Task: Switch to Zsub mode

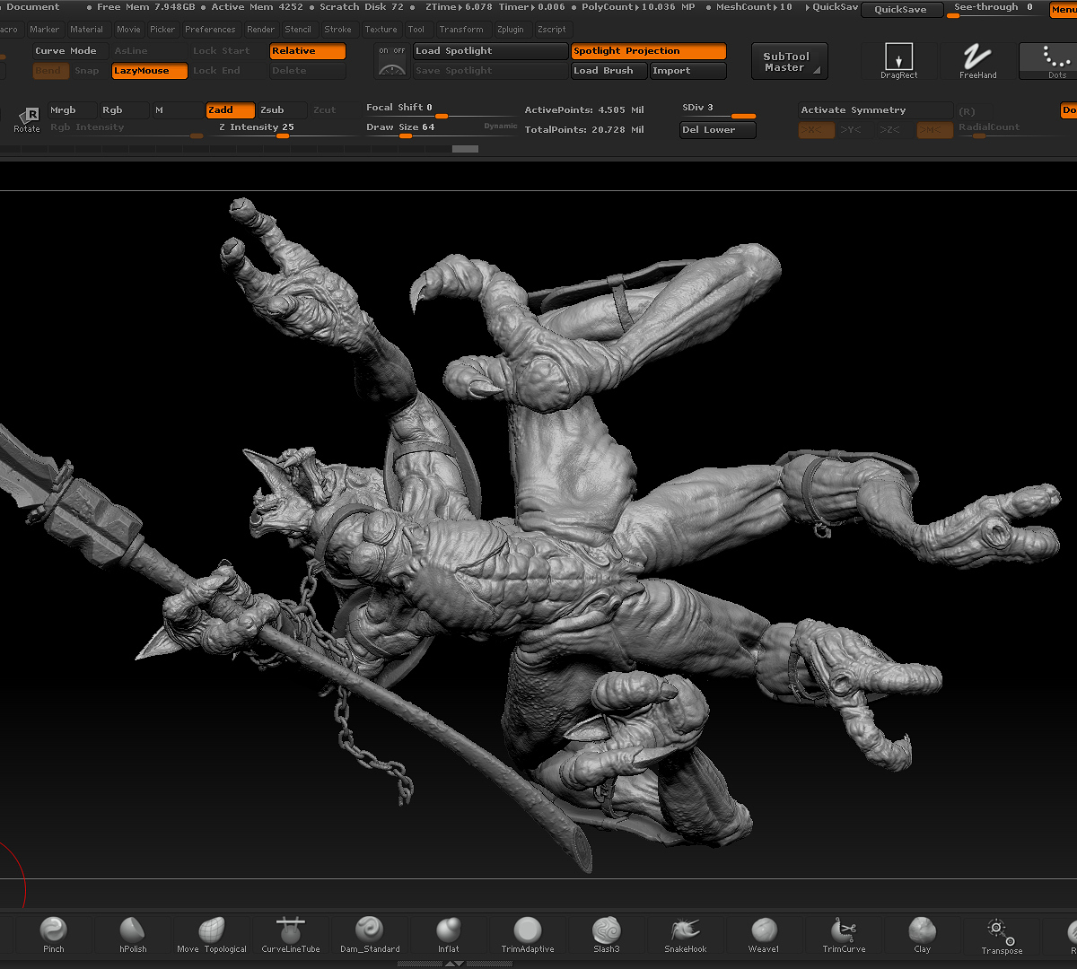Action: (282, 110)
